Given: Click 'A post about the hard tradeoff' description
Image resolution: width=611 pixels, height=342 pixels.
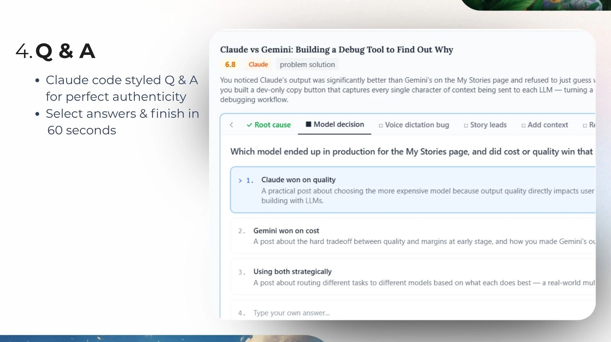Looking at the screenshot, I should pyautogui.click(x=424, y=242).
